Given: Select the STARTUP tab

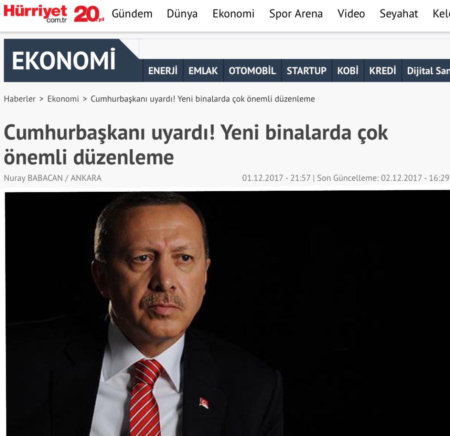Looking at the screenshot, I should pyautogui.click(x=307, y=71).
